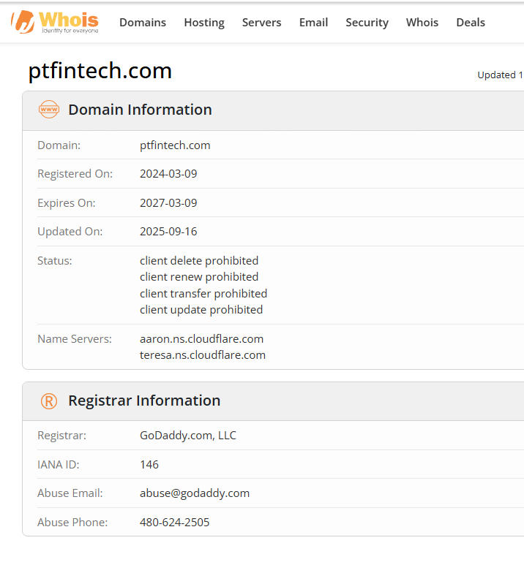Go to the Email menu item

[313, 23]
